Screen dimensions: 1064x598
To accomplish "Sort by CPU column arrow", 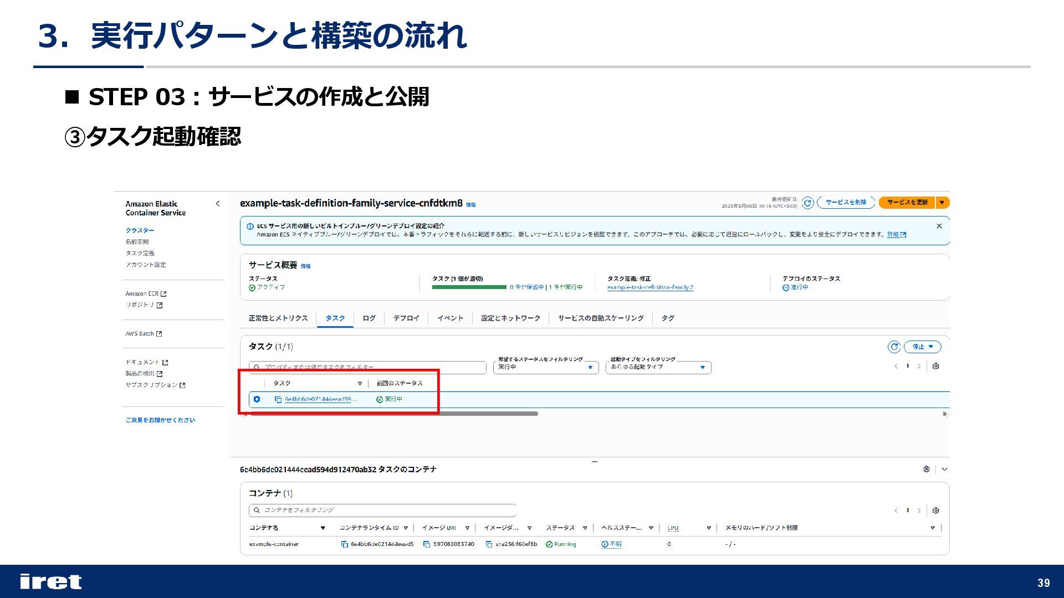I will tap(709, 528).
